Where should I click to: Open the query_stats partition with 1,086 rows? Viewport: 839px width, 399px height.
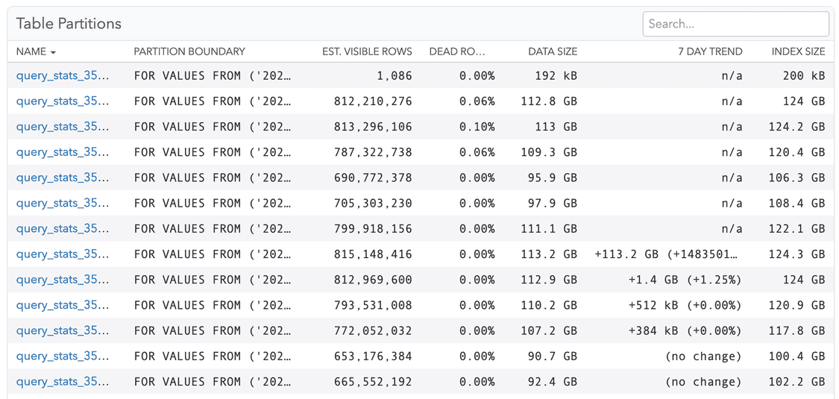tap(63, 75)
